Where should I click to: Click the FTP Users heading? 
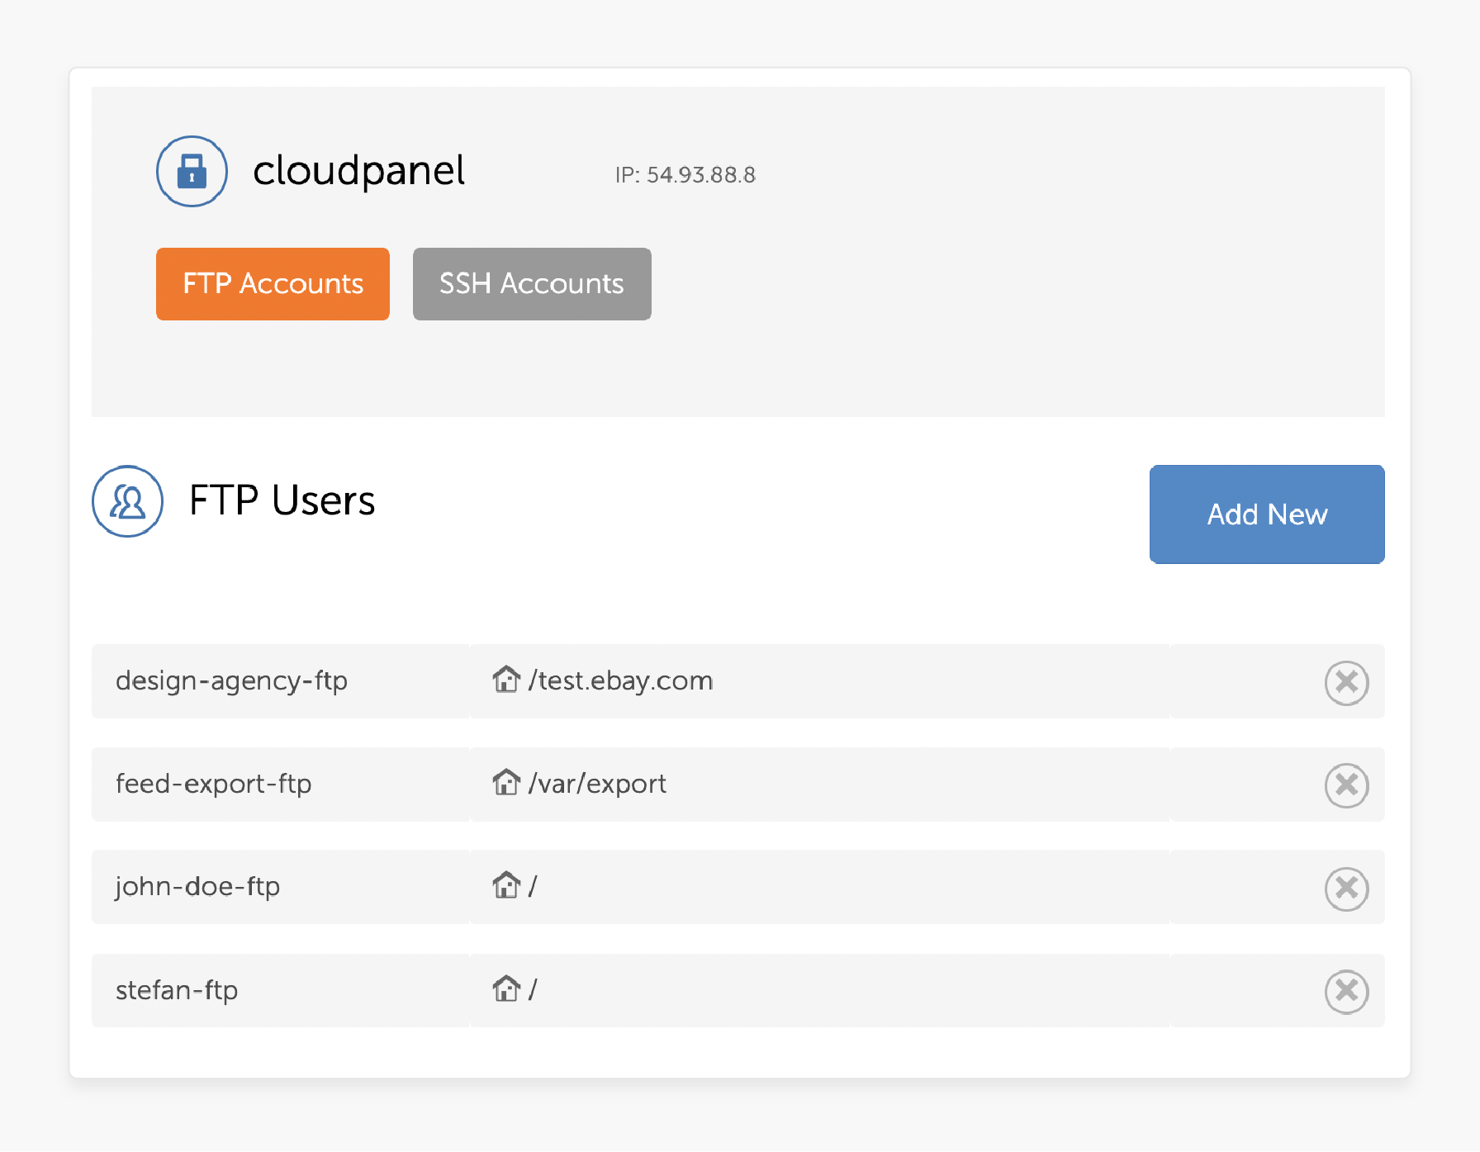(282, 500)
